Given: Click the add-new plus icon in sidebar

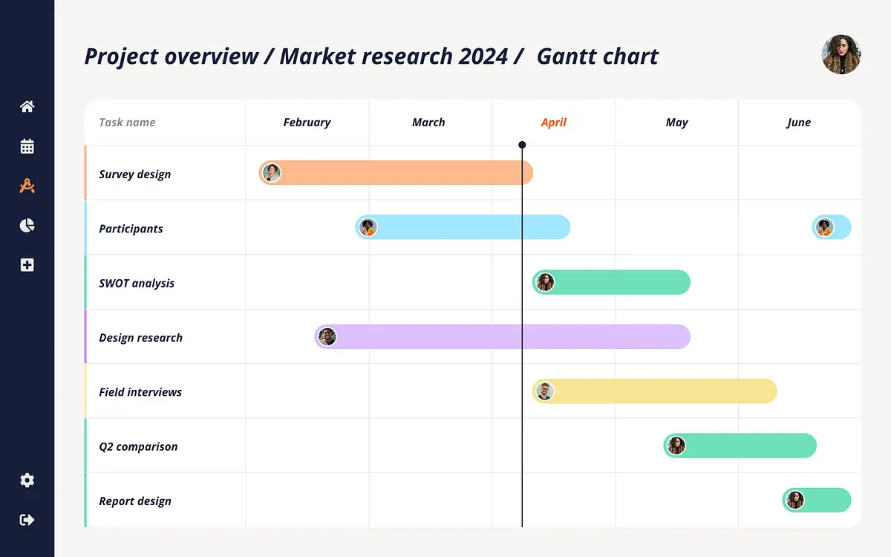Looking at the screenshot, I should tap(27, 264).
